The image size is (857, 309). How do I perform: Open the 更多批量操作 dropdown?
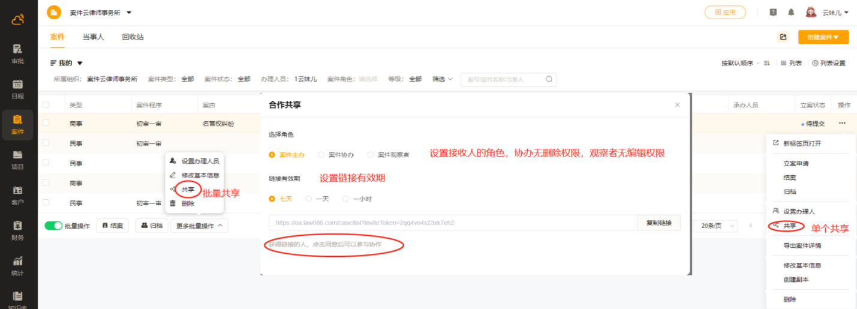(x=199, y=226)
